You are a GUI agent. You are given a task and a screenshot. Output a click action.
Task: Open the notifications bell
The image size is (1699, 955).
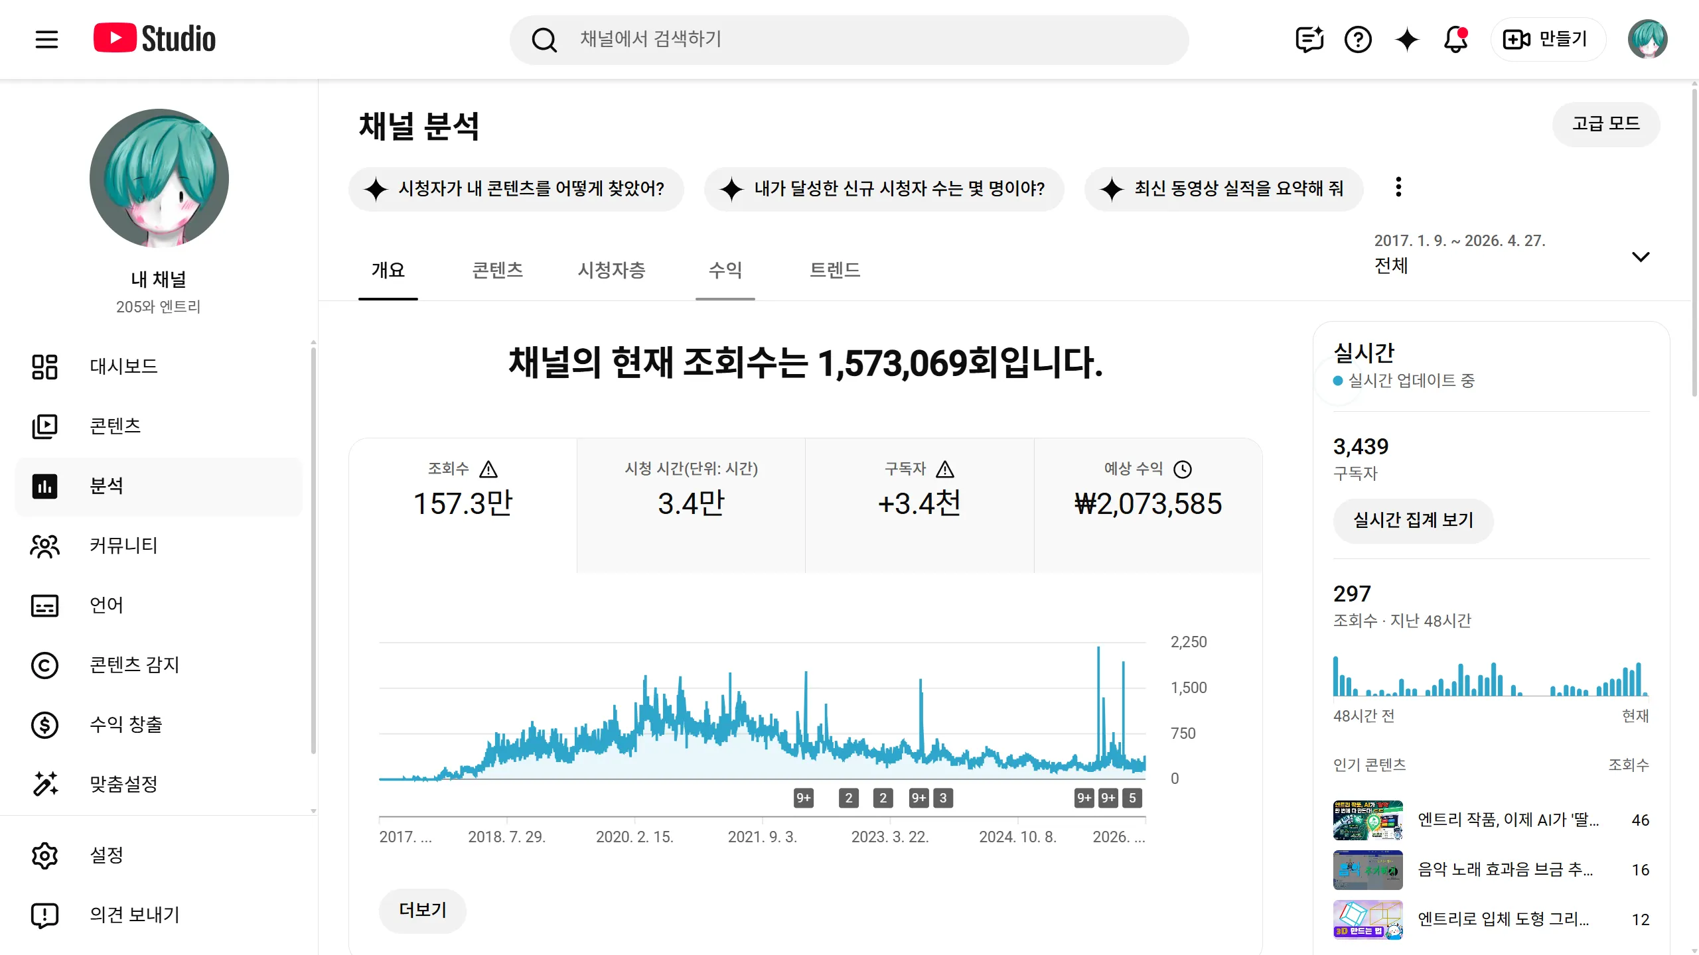coord(1455,40)
